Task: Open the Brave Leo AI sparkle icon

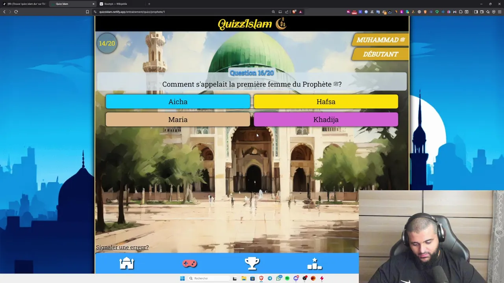Action: (x=488, y=12)
